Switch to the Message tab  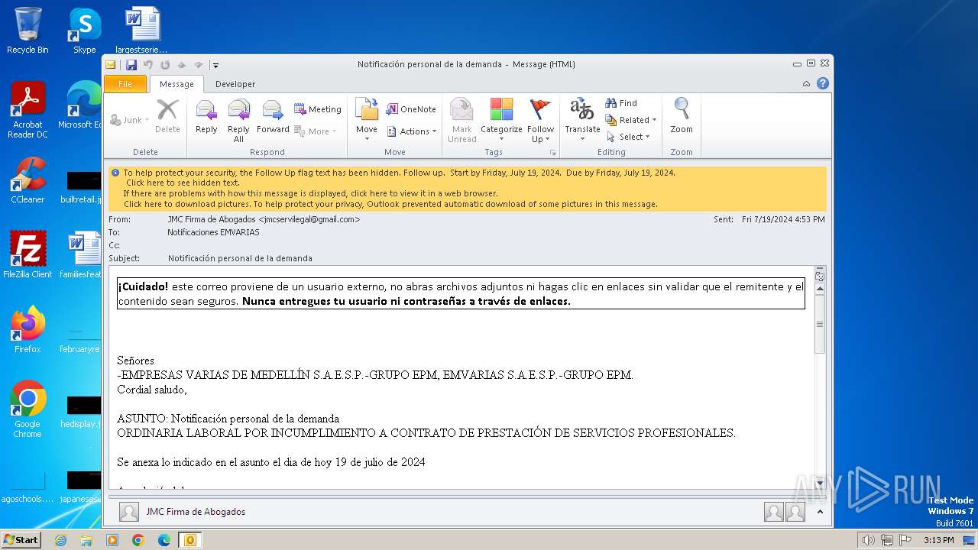tap(176, 84)
